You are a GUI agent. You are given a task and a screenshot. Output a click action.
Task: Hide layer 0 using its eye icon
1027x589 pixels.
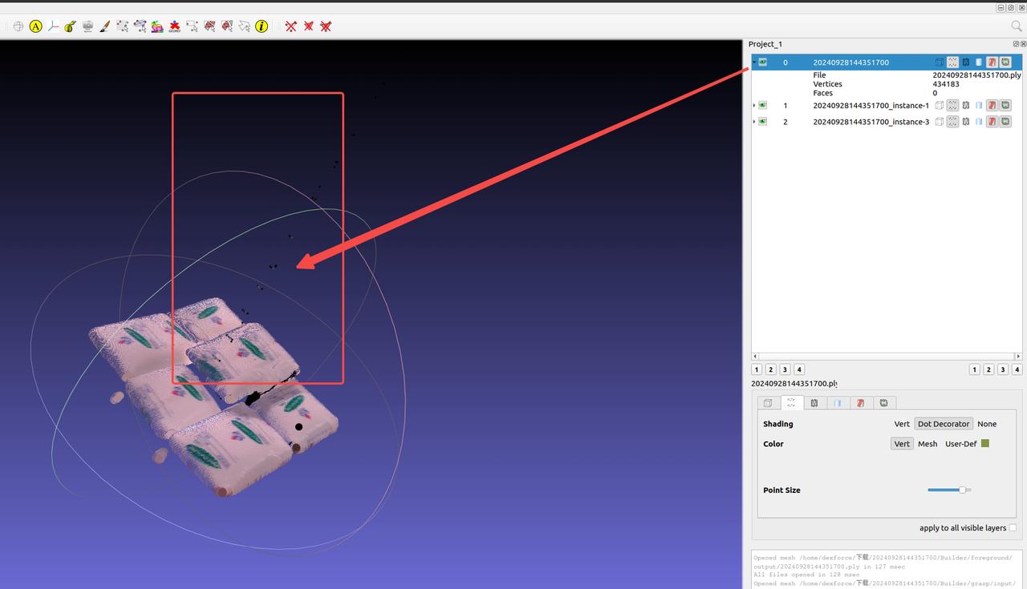[x=763, y=63]
